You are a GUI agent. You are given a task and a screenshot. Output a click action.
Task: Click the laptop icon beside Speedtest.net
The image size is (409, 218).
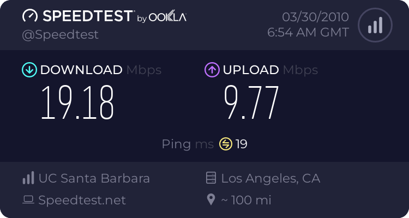(28, 200)
